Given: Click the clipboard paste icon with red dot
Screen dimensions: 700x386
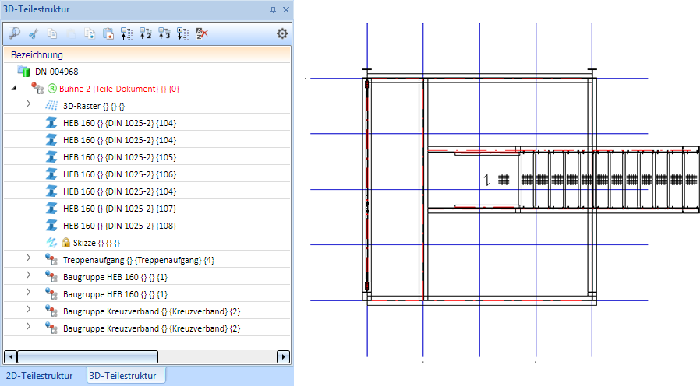Looking at the screenshot, I should (x=108, y=33).
